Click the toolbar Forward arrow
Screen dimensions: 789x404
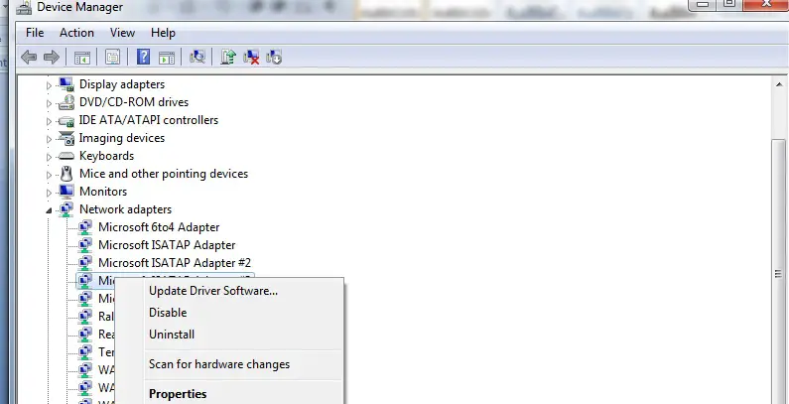coord(52,57)
